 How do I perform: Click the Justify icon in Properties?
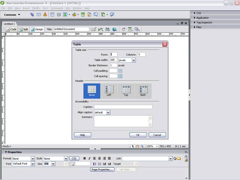(x=109, y=159)
